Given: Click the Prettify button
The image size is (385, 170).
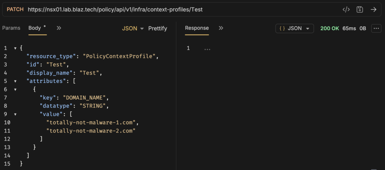Looking at the screenshot, I should coord(158,28).
